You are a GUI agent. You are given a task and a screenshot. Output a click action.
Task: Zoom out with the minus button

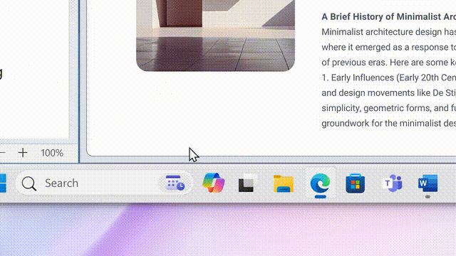point(2,153)
